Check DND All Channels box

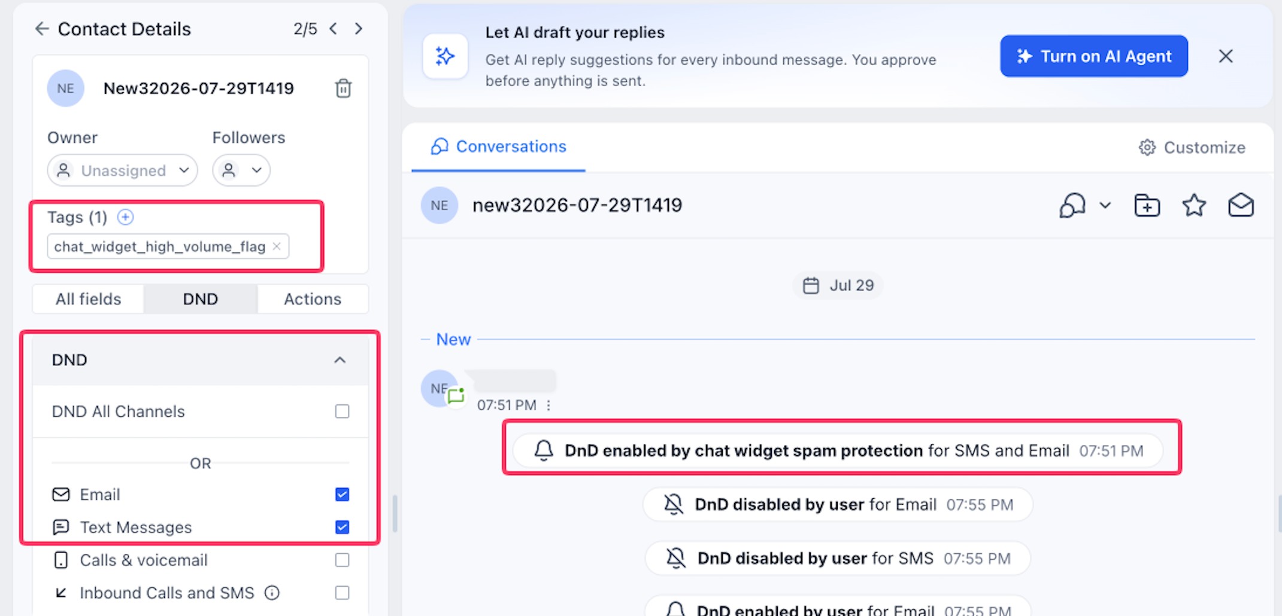[342, 411]
